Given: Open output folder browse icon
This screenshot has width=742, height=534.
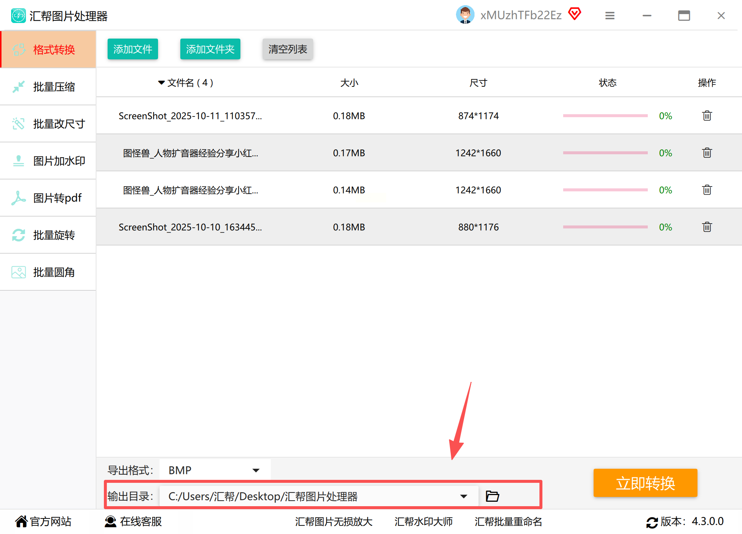Looking at the screenshot, I should [x=492, y=496].
